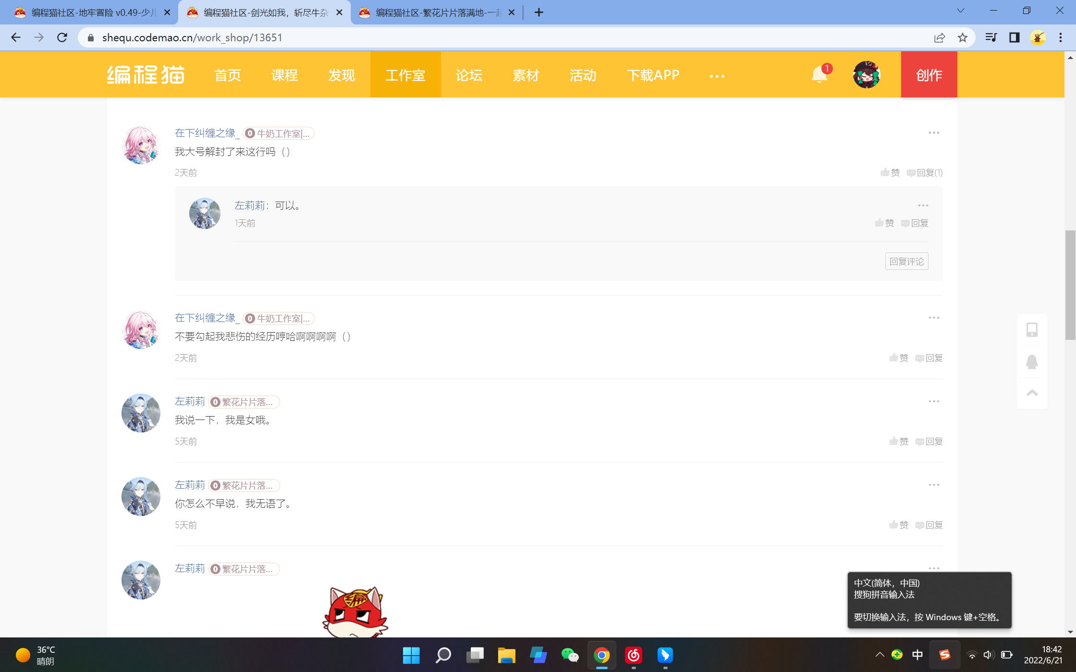Open the notification bell icon

(x=819, y=74)
